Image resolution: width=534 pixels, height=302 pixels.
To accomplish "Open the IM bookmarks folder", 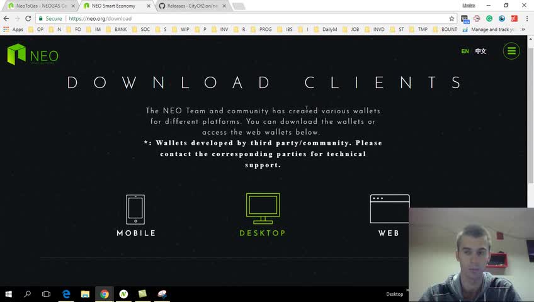I will click(x=94, y=29).
